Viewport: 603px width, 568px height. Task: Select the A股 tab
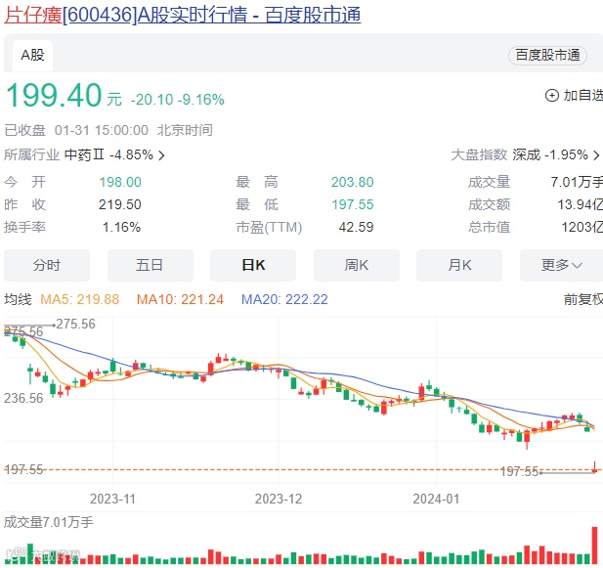(32, 56)
